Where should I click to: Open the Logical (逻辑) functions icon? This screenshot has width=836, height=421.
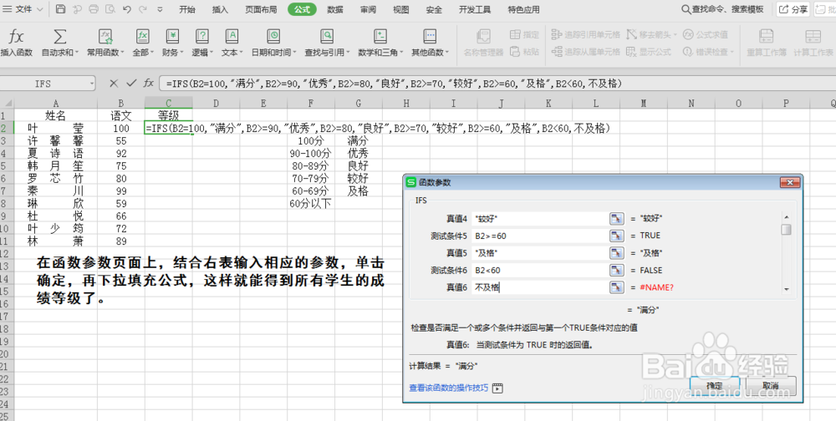pos(201,37)
